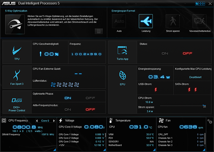Open monitor settings gear icon
Screen dimensions: 214x152
tap(210, 121)
